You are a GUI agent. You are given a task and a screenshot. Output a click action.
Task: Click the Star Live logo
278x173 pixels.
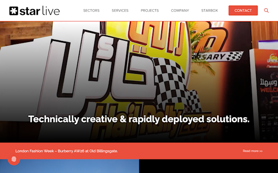pos(35,11)
